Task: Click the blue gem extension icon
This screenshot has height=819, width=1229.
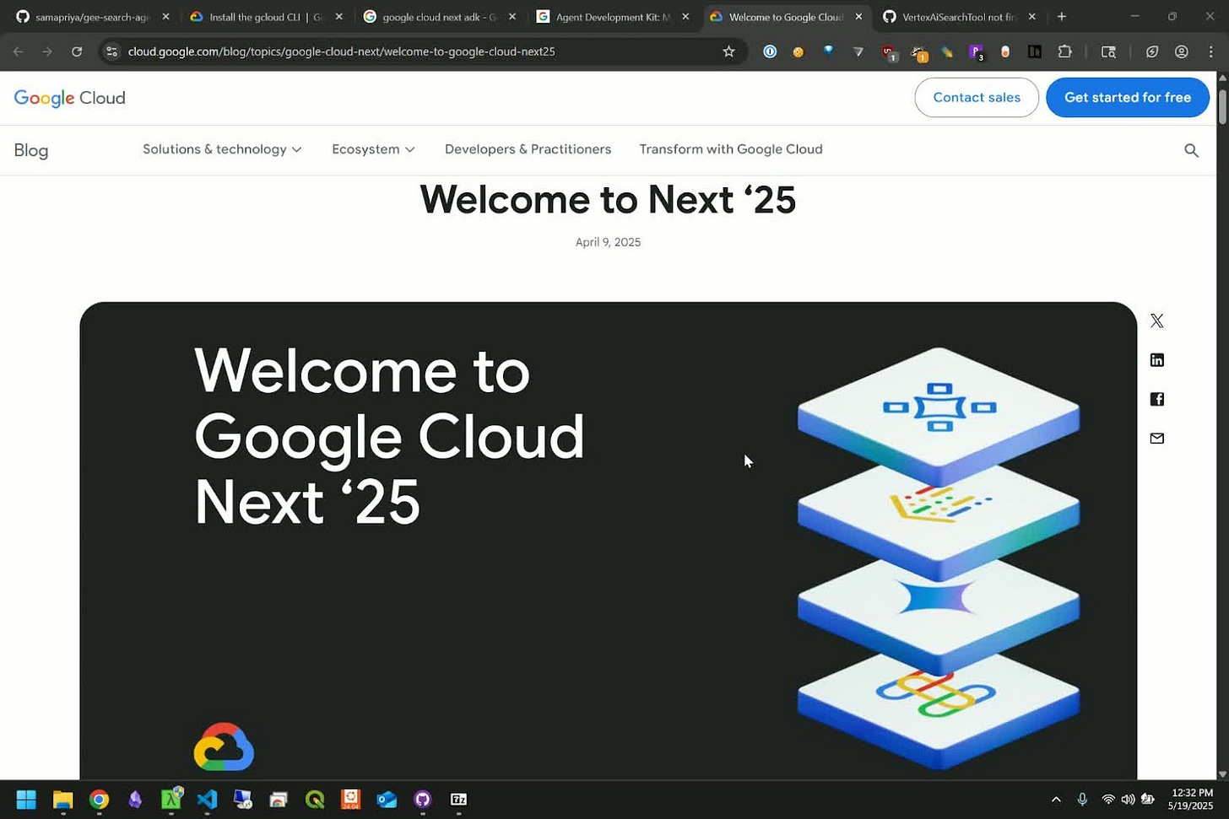Action: [828, 51]
